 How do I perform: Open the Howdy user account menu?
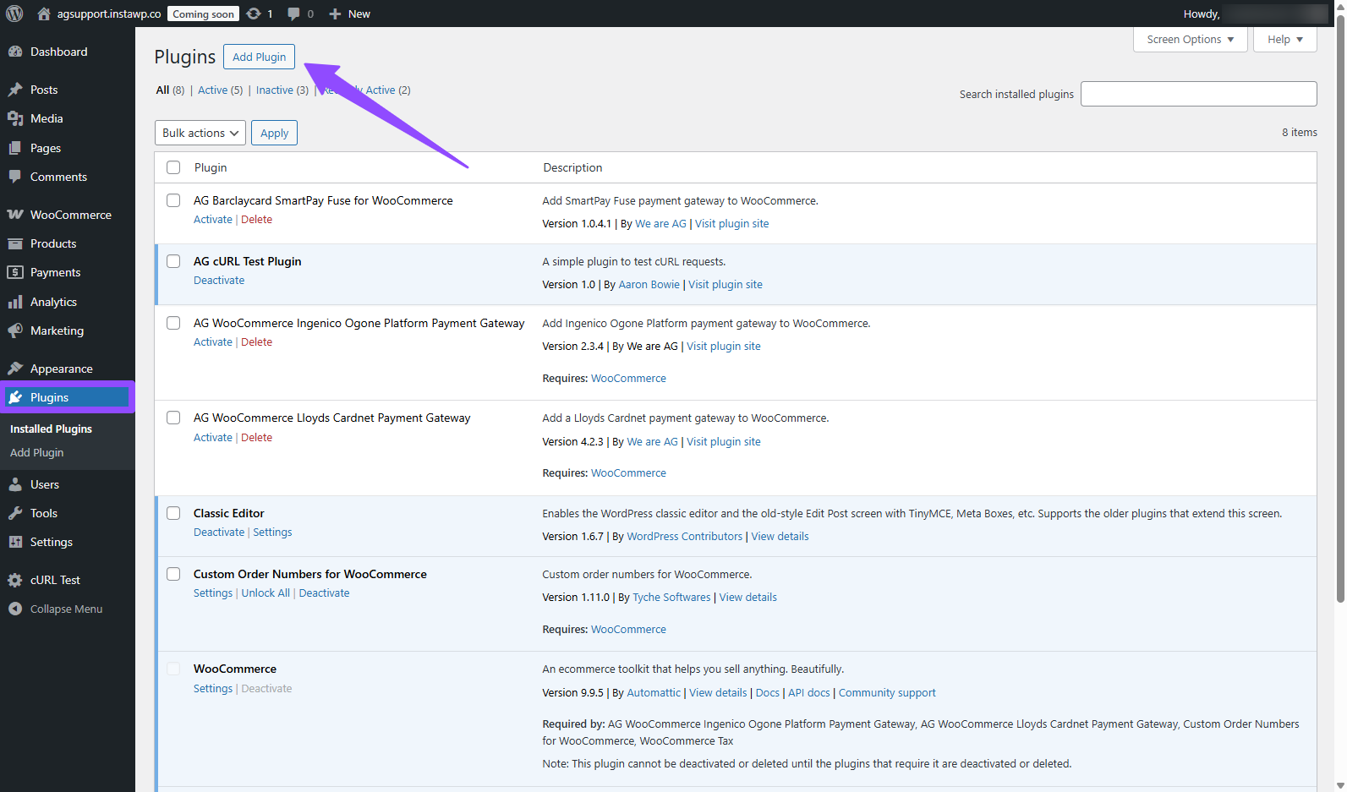click(x=1255, y=14)
